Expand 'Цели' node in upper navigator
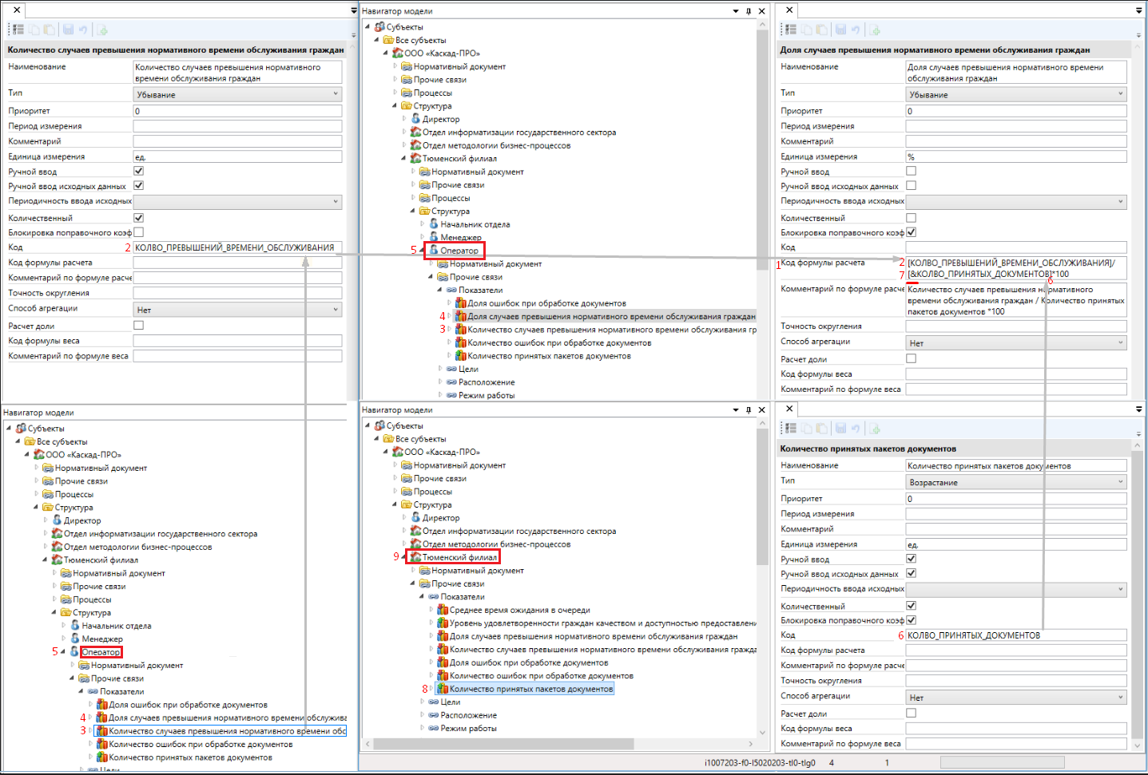This screenshot has width=1148, height=775. tap(440, 369)
